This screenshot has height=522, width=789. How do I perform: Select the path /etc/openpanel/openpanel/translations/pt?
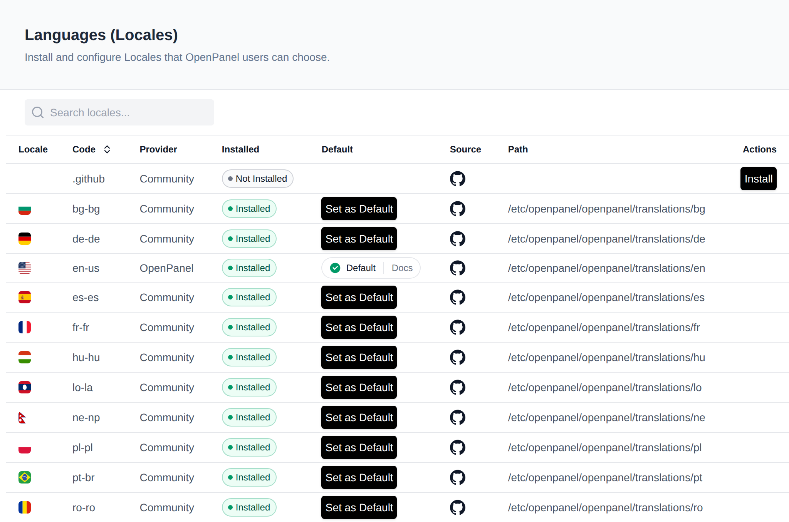coord(605,477)
